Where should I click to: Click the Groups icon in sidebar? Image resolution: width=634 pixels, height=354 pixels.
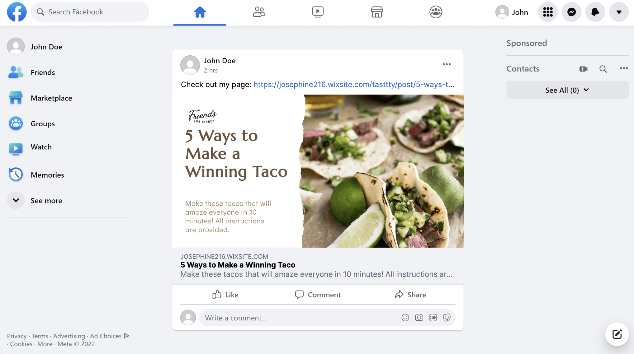[x=16, y=123]
